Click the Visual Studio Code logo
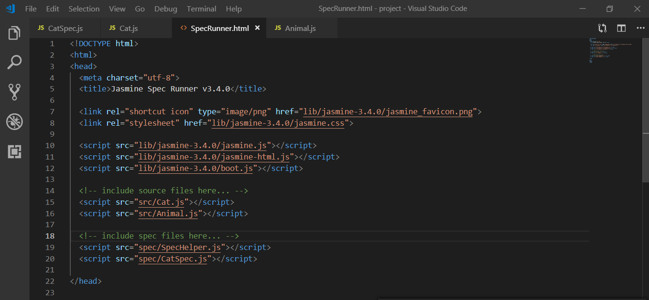 [10, 8]
